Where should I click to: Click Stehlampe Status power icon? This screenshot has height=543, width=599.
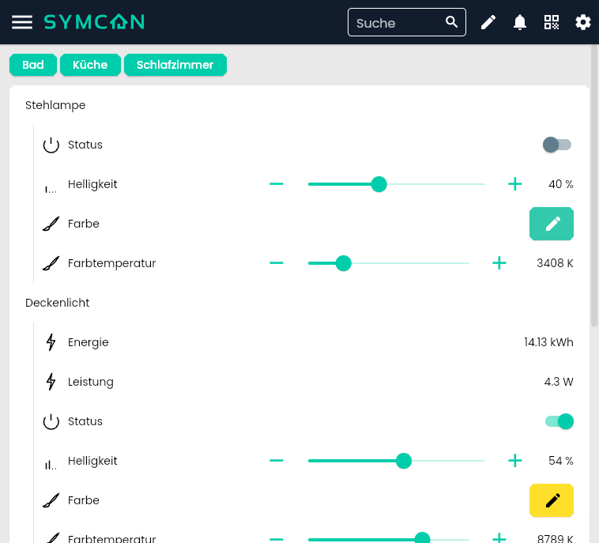point(51,145)
